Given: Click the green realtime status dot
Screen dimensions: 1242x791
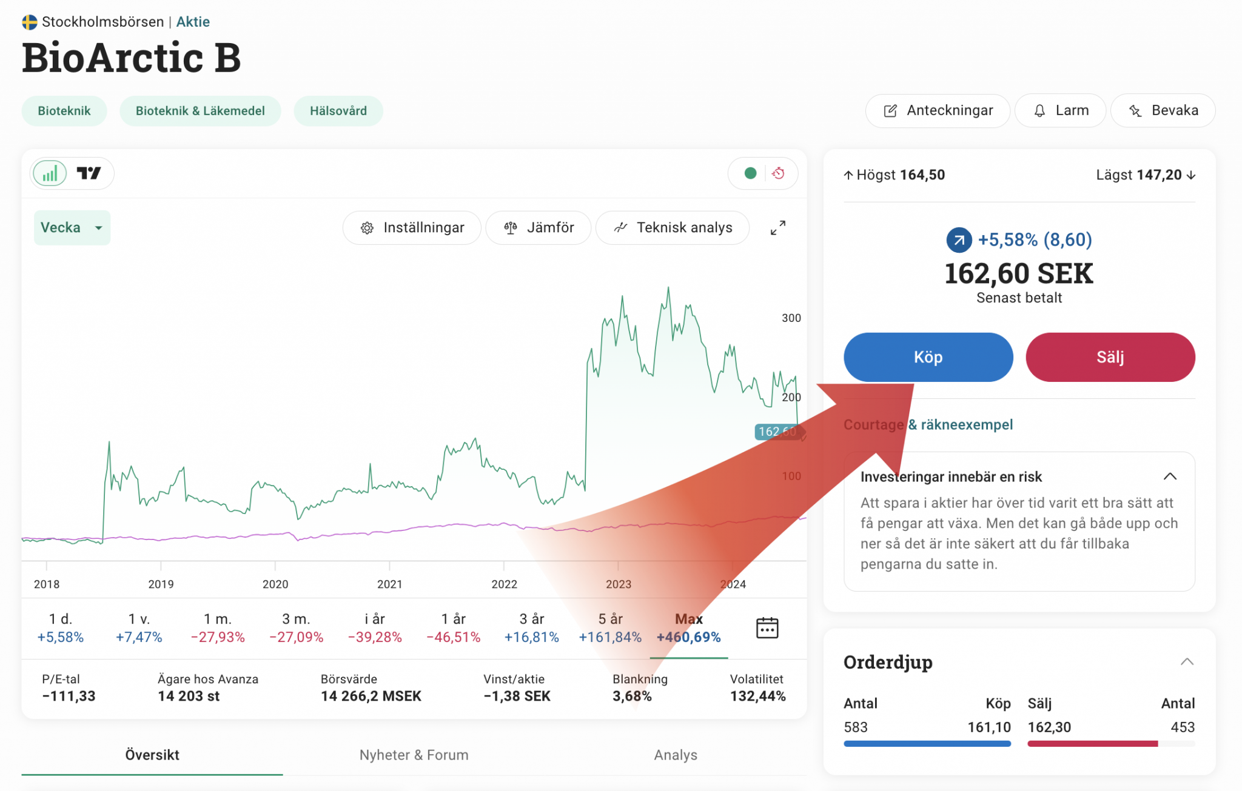Looking at the screenshot, I should 750,174.
